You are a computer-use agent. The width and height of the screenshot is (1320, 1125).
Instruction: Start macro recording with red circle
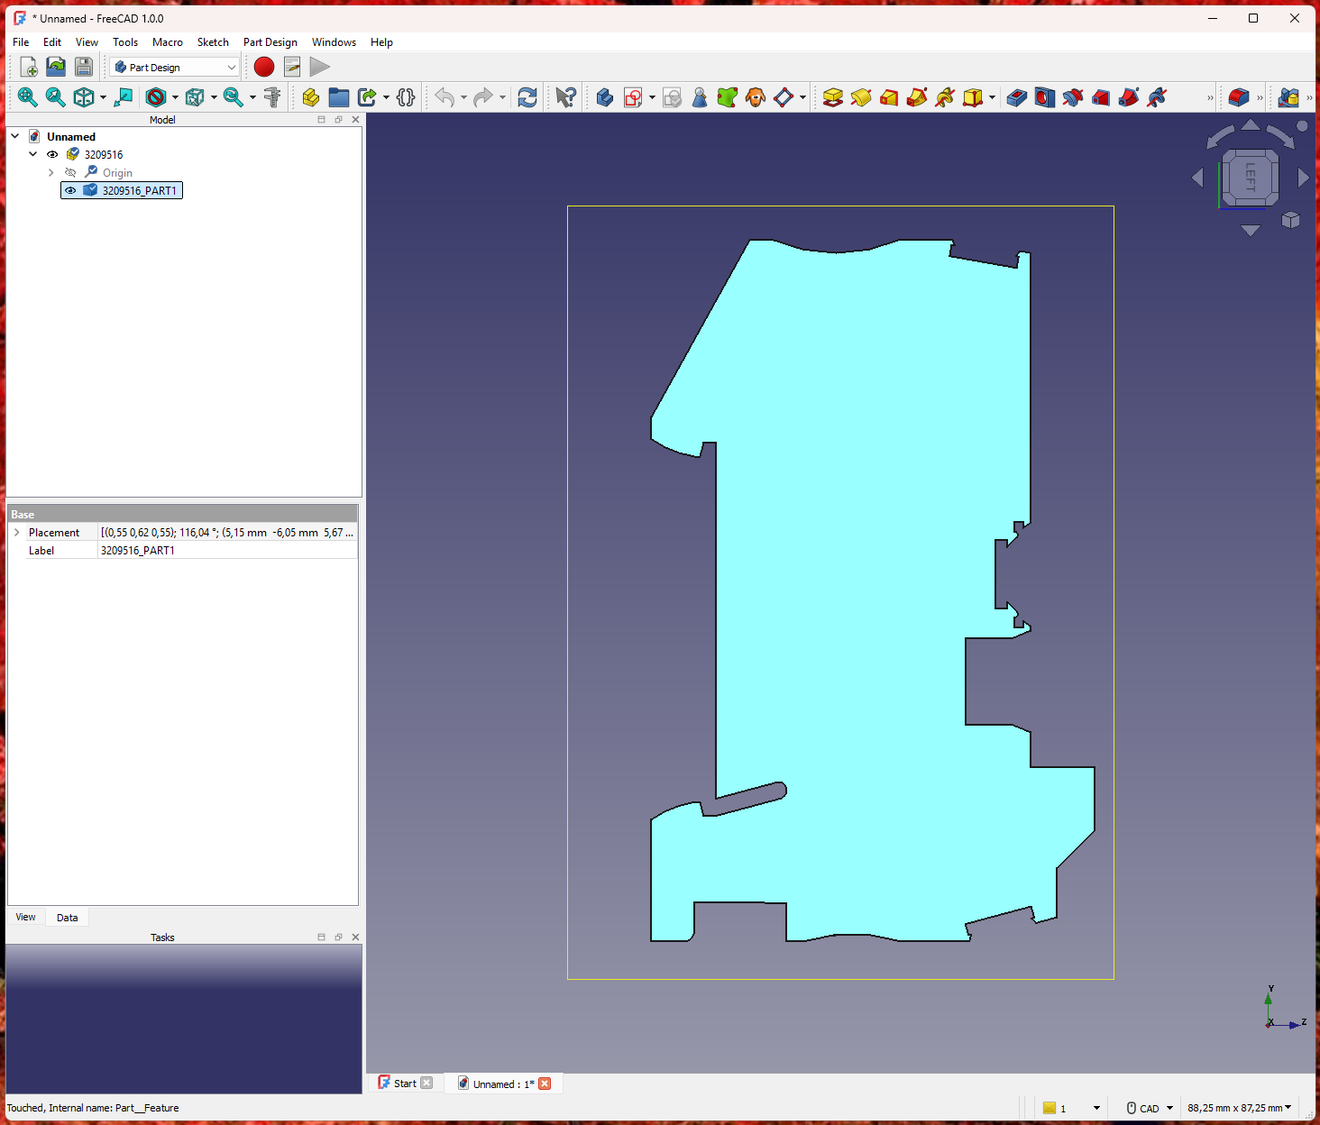click(x=264, y=67)
